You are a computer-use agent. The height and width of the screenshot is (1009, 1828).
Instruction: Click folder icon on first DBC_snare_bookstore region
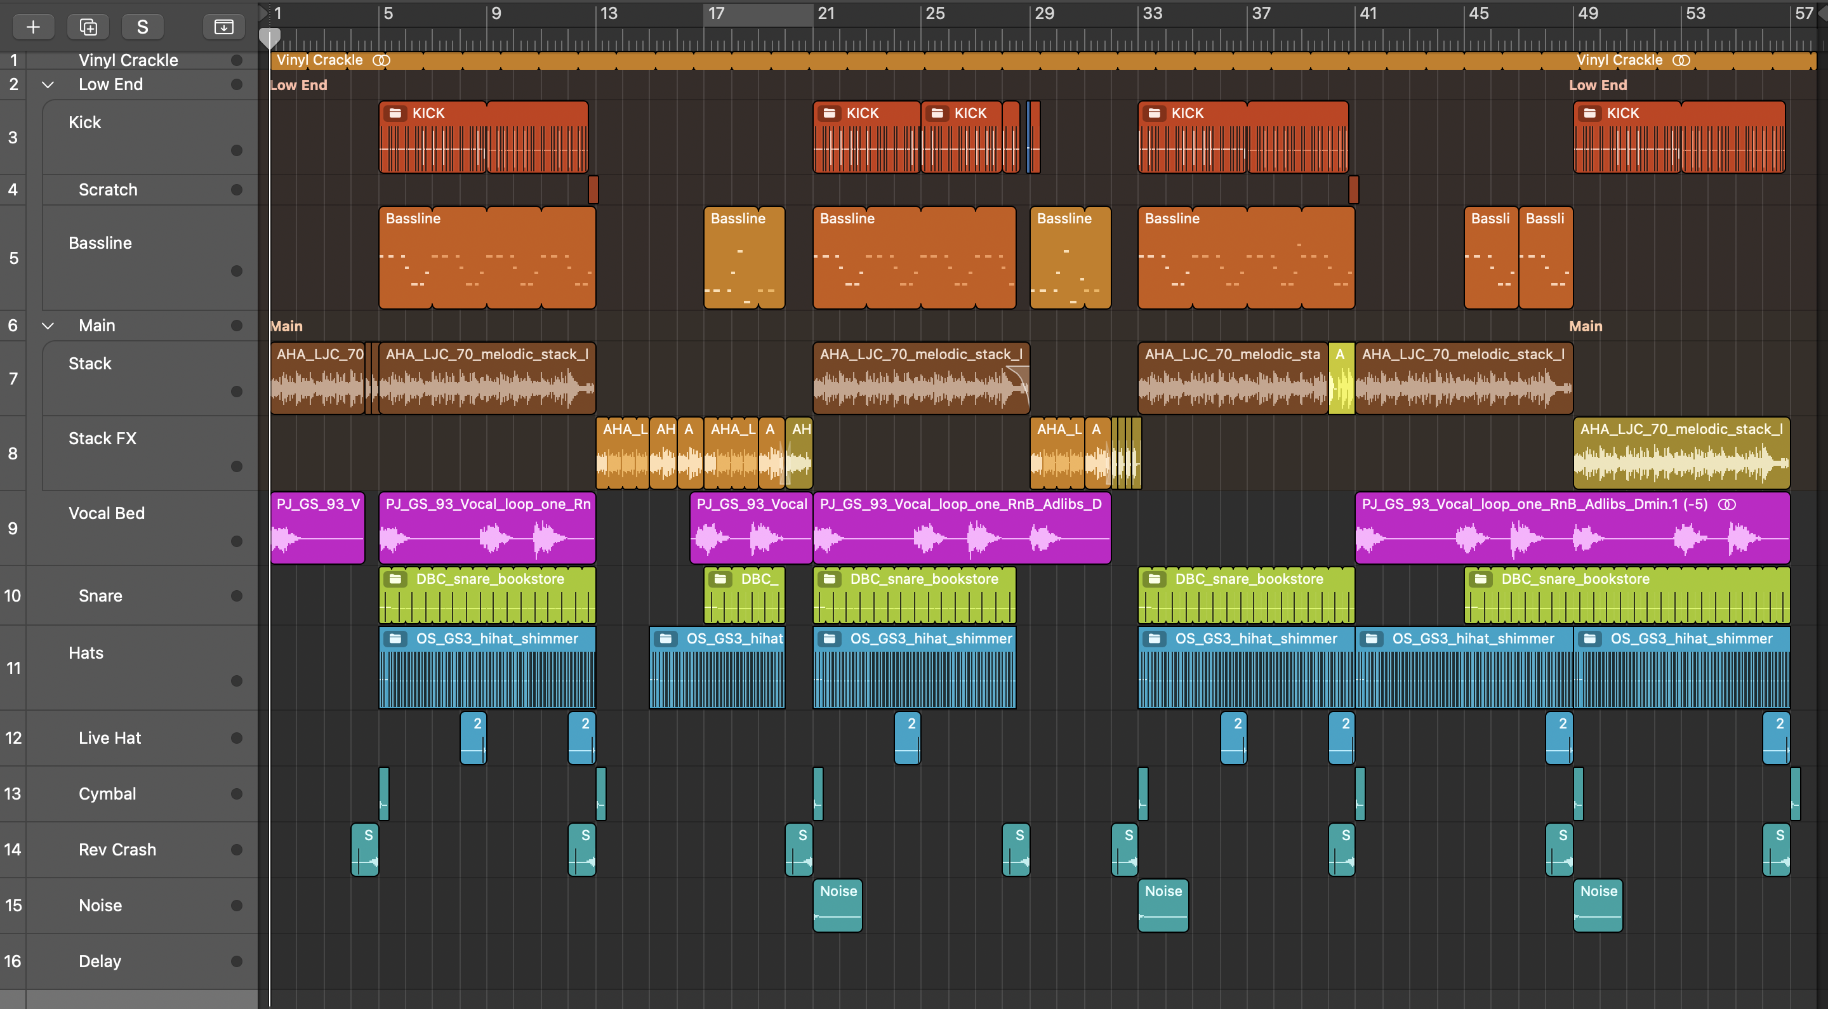point(396,579)
